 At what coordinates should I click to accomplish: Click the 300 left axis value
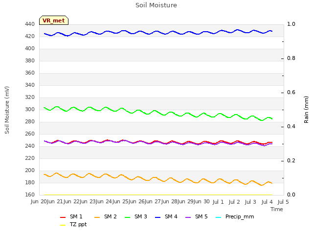tap(30, 109)
